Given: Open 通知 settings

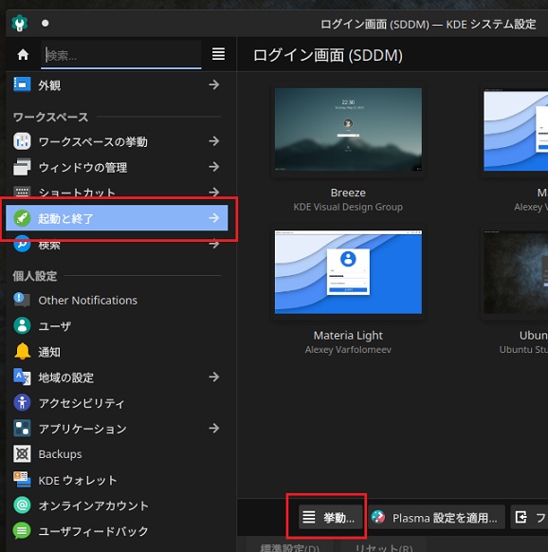Looking at the screenshot, I should click(x=117, y=351).
